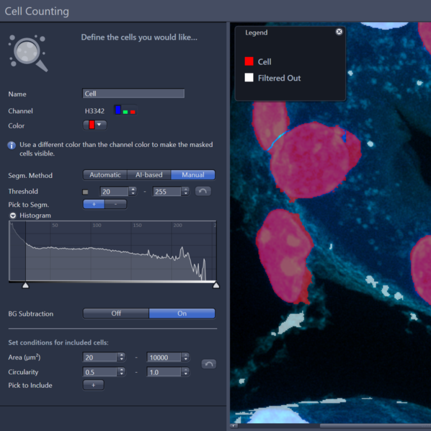
Task: Reset the threshold values with undo arrow
Action: [203, 191]
